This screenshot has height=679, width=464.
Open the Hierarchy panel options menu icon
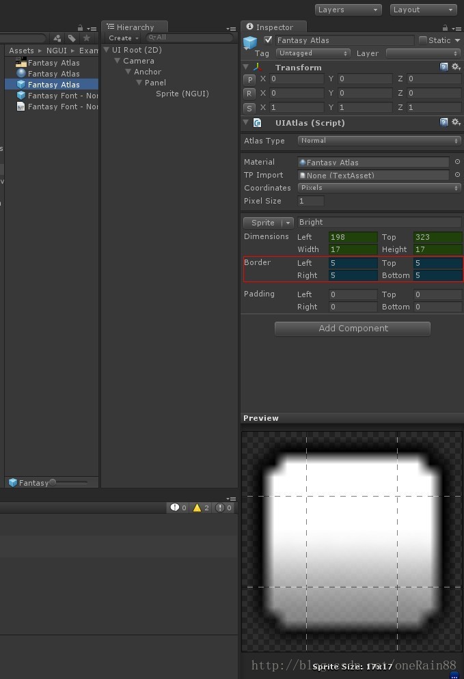click(231, 29)
